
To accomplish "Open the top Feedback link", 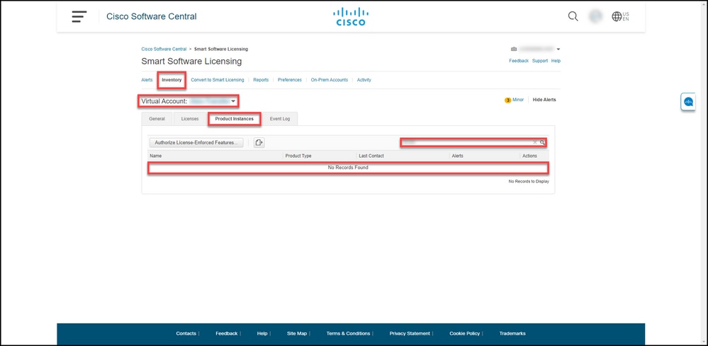I will pos(519,61).
